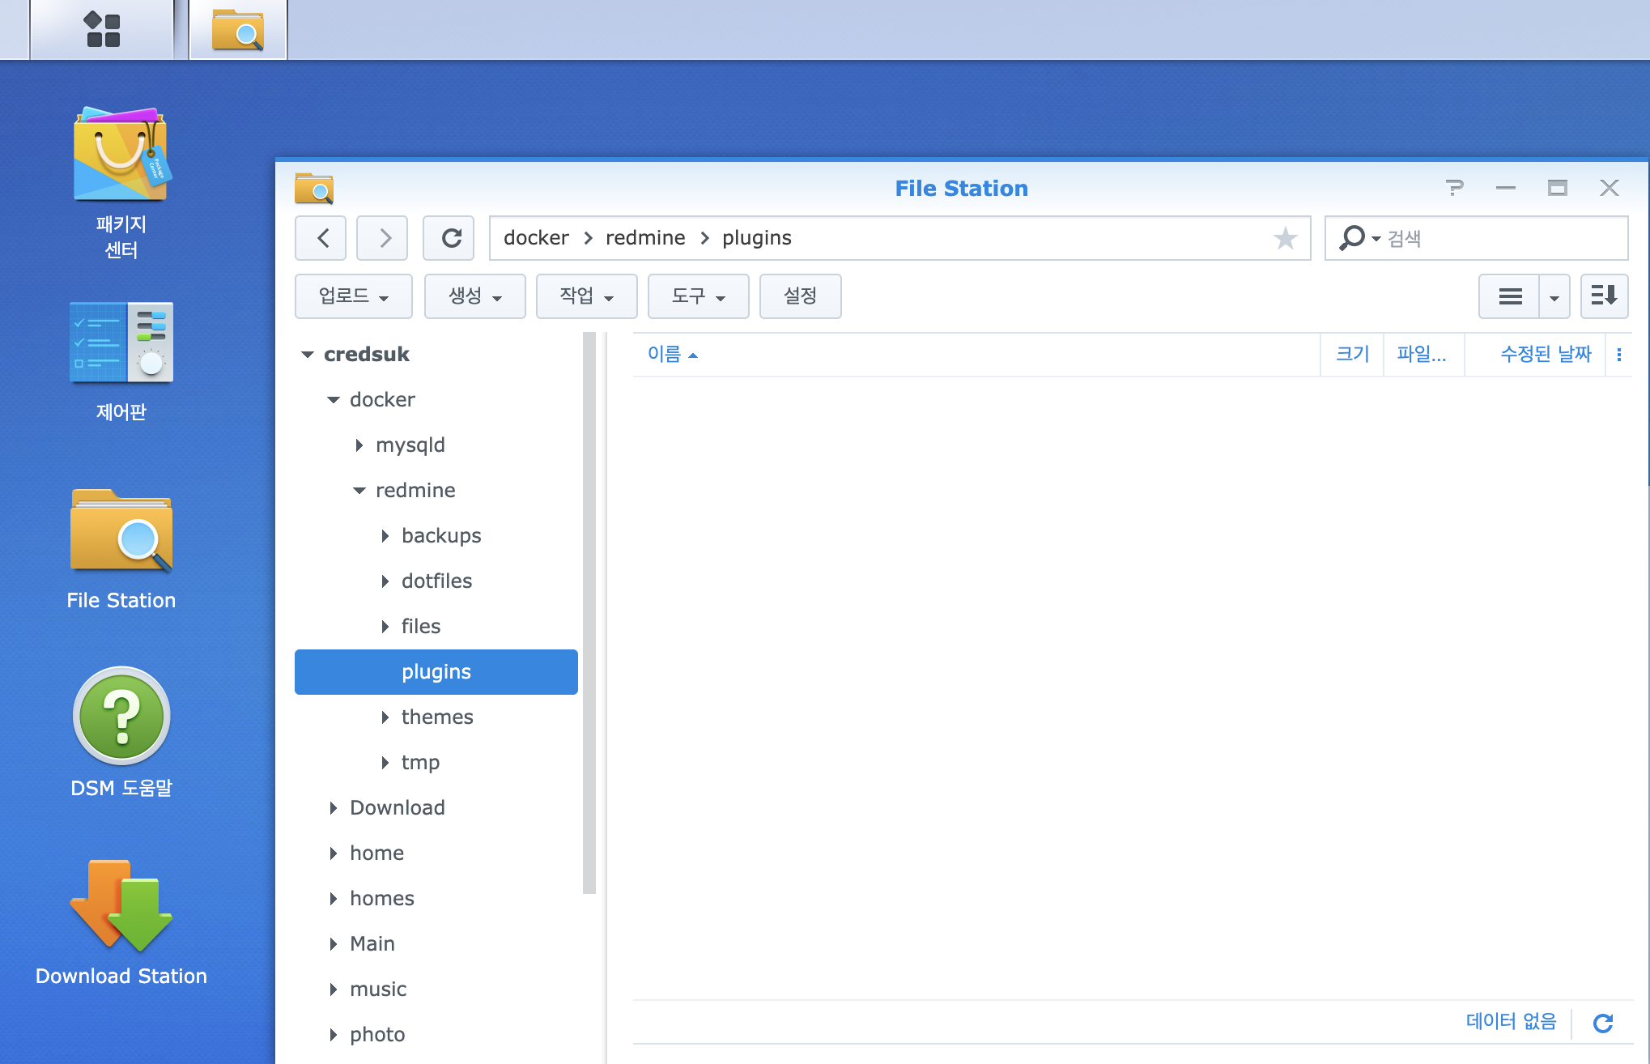Click the sort order icon button

1603,296
